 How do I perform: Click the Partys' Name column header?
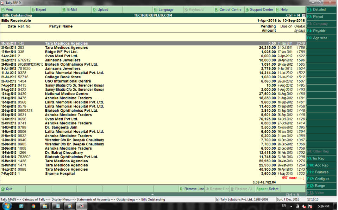point(61,26)
